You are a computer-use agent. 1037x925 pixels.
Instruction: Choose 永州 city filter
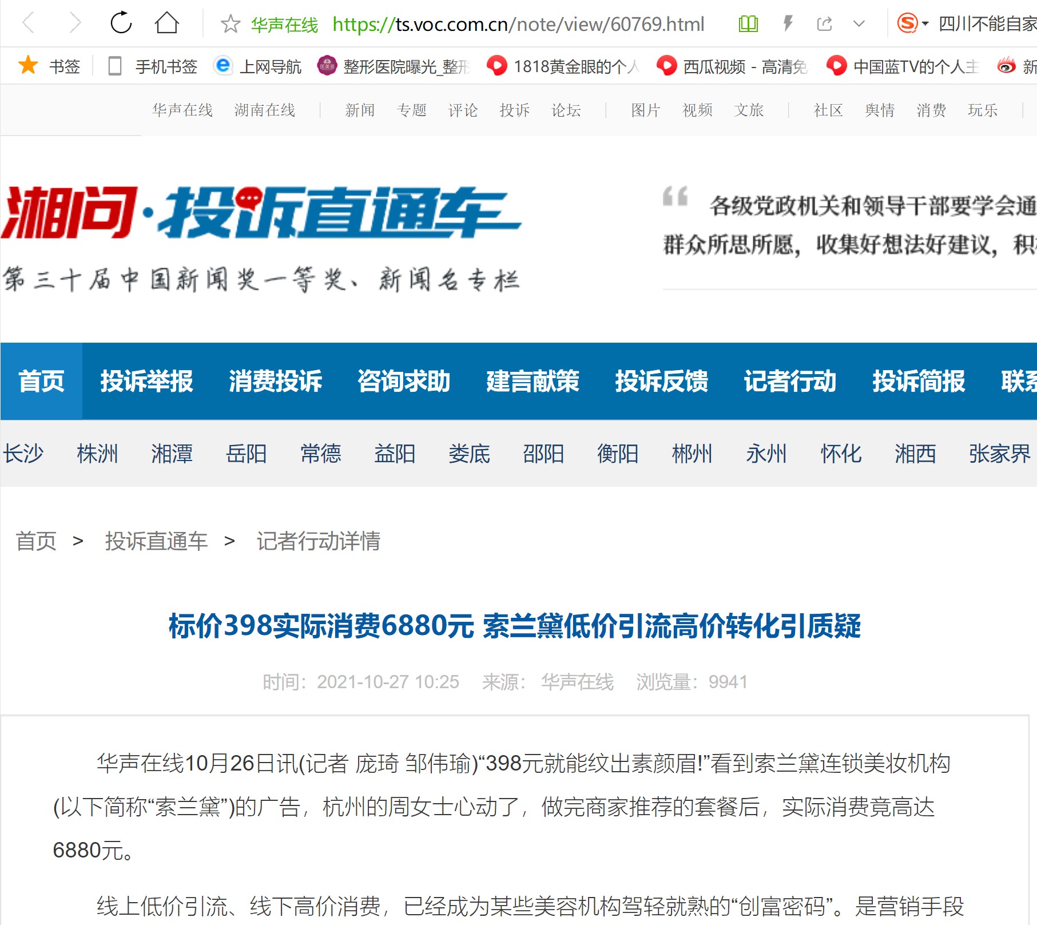point(766,454)
